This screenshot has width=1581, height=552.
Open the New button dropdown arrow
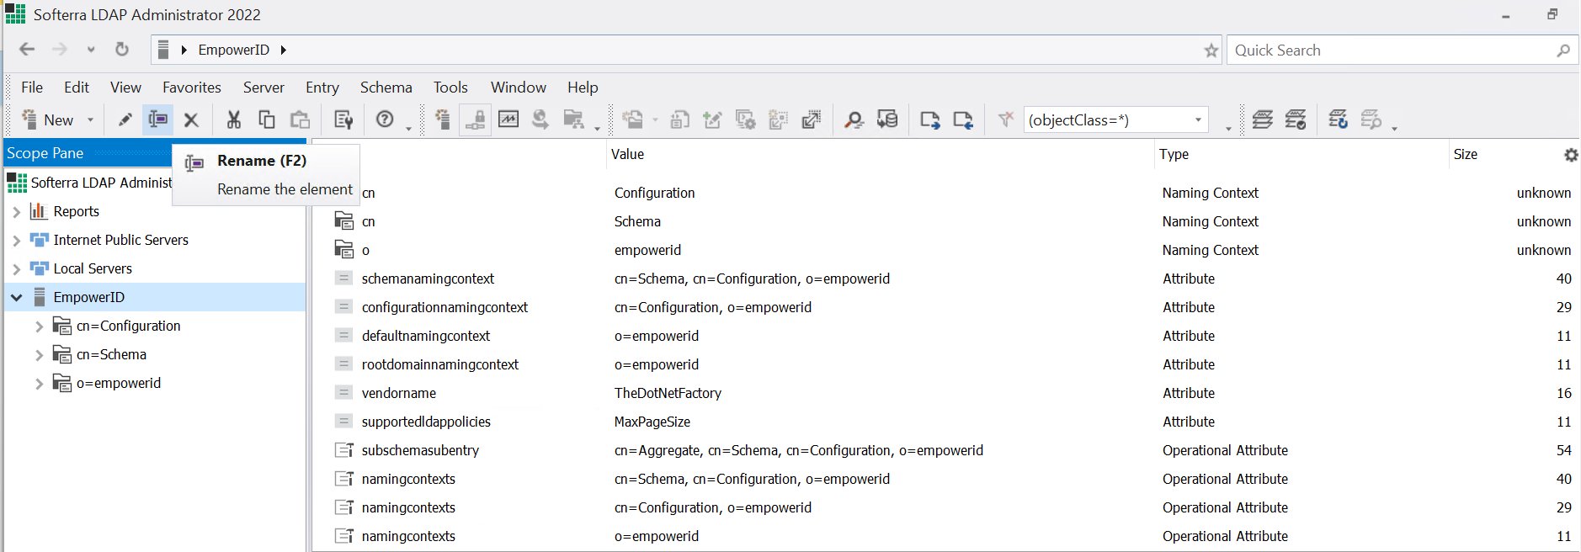[x=91, y=120]
